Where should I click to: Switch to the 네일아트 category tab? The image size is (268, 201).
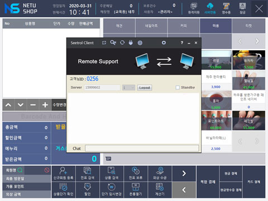tap(151, 26)
